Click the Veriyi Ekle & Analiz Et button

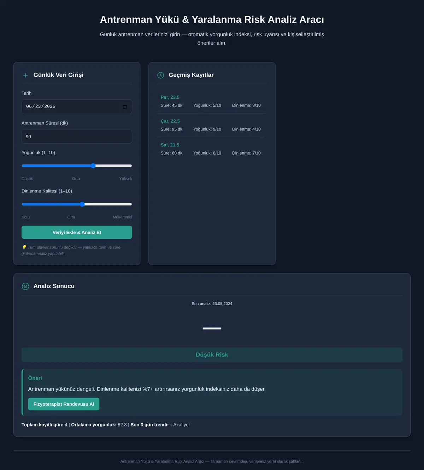(77, 232)
